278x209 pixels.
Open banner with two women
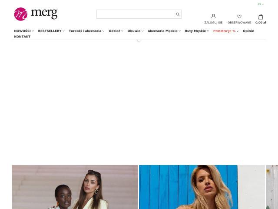75,187
